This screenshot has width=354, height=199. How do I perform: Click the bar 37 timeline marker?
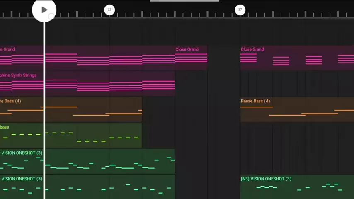tap(240, 10)
